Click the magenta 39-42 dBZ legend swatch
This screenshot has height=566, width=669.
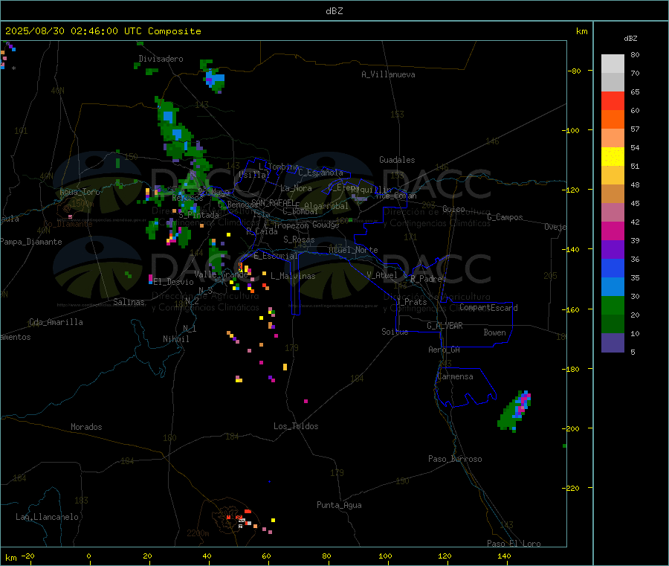click(613, 231)
